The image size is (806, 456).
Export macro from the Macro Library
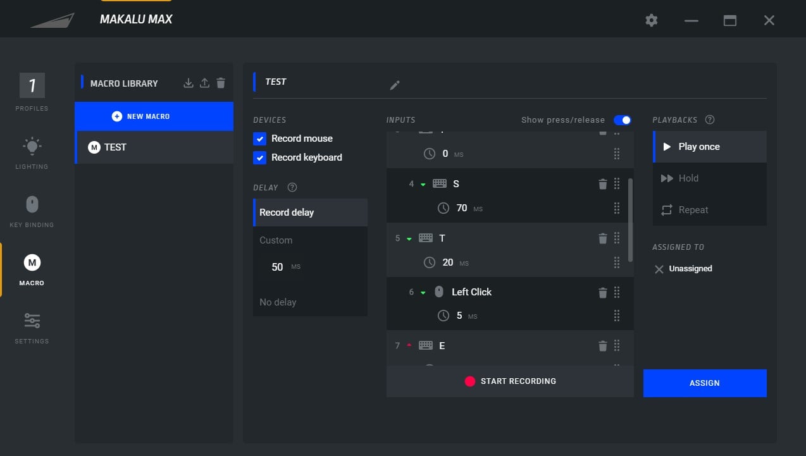(x=204, y=83)
